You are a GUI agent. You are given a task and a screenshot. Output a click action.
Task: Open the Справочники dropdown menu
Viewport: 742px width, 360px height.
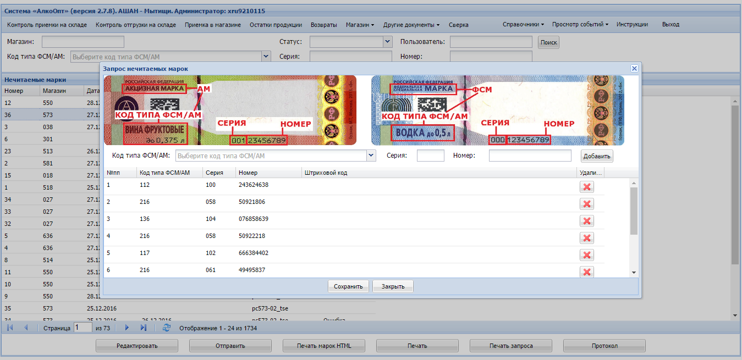coord(523,24)
